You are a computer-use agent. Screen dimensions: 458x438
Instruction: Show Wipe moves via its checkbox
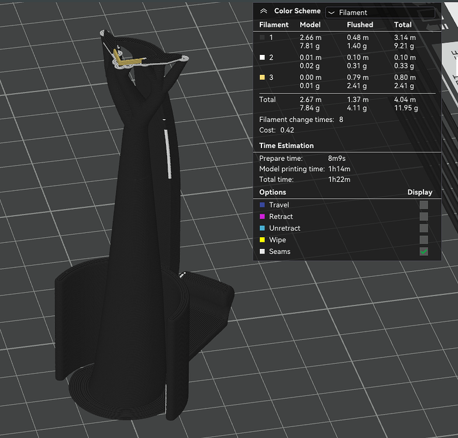click(423, 240)
